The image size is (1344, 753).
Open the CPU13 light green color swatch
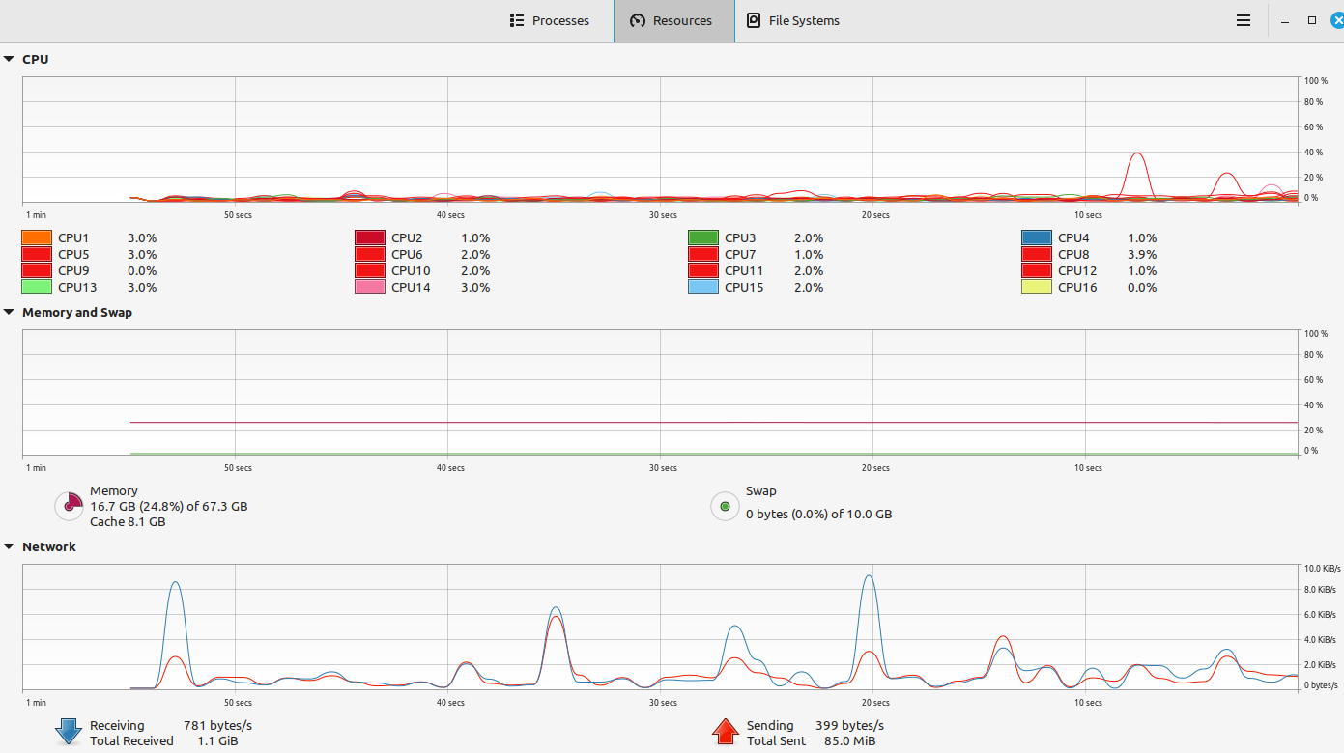[37, 287]
